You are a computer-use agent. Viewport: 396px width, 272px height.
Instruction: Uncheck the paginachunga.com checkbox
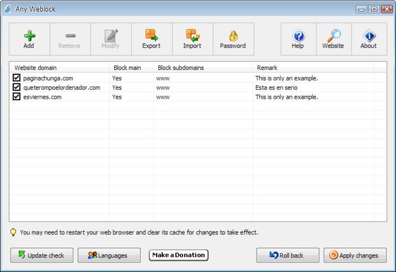tap(16, 78)
